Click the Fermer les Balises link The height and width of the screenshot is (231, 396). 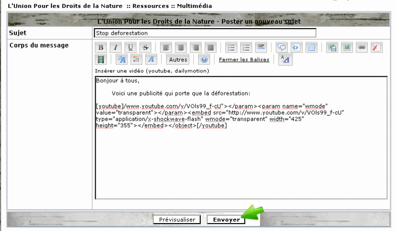[x=244, y=60]
